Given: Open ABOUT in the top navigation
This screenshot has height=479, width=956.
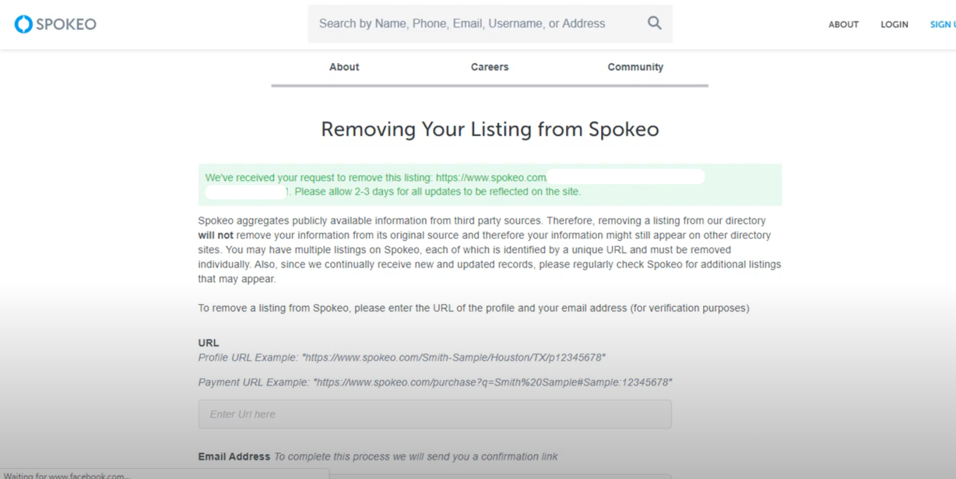Looking at the screenshot, I should [x=843, y=24].
